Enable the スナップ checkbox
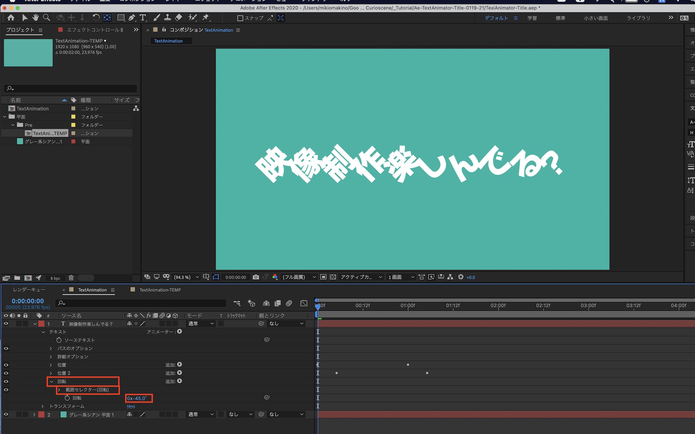 240,18
